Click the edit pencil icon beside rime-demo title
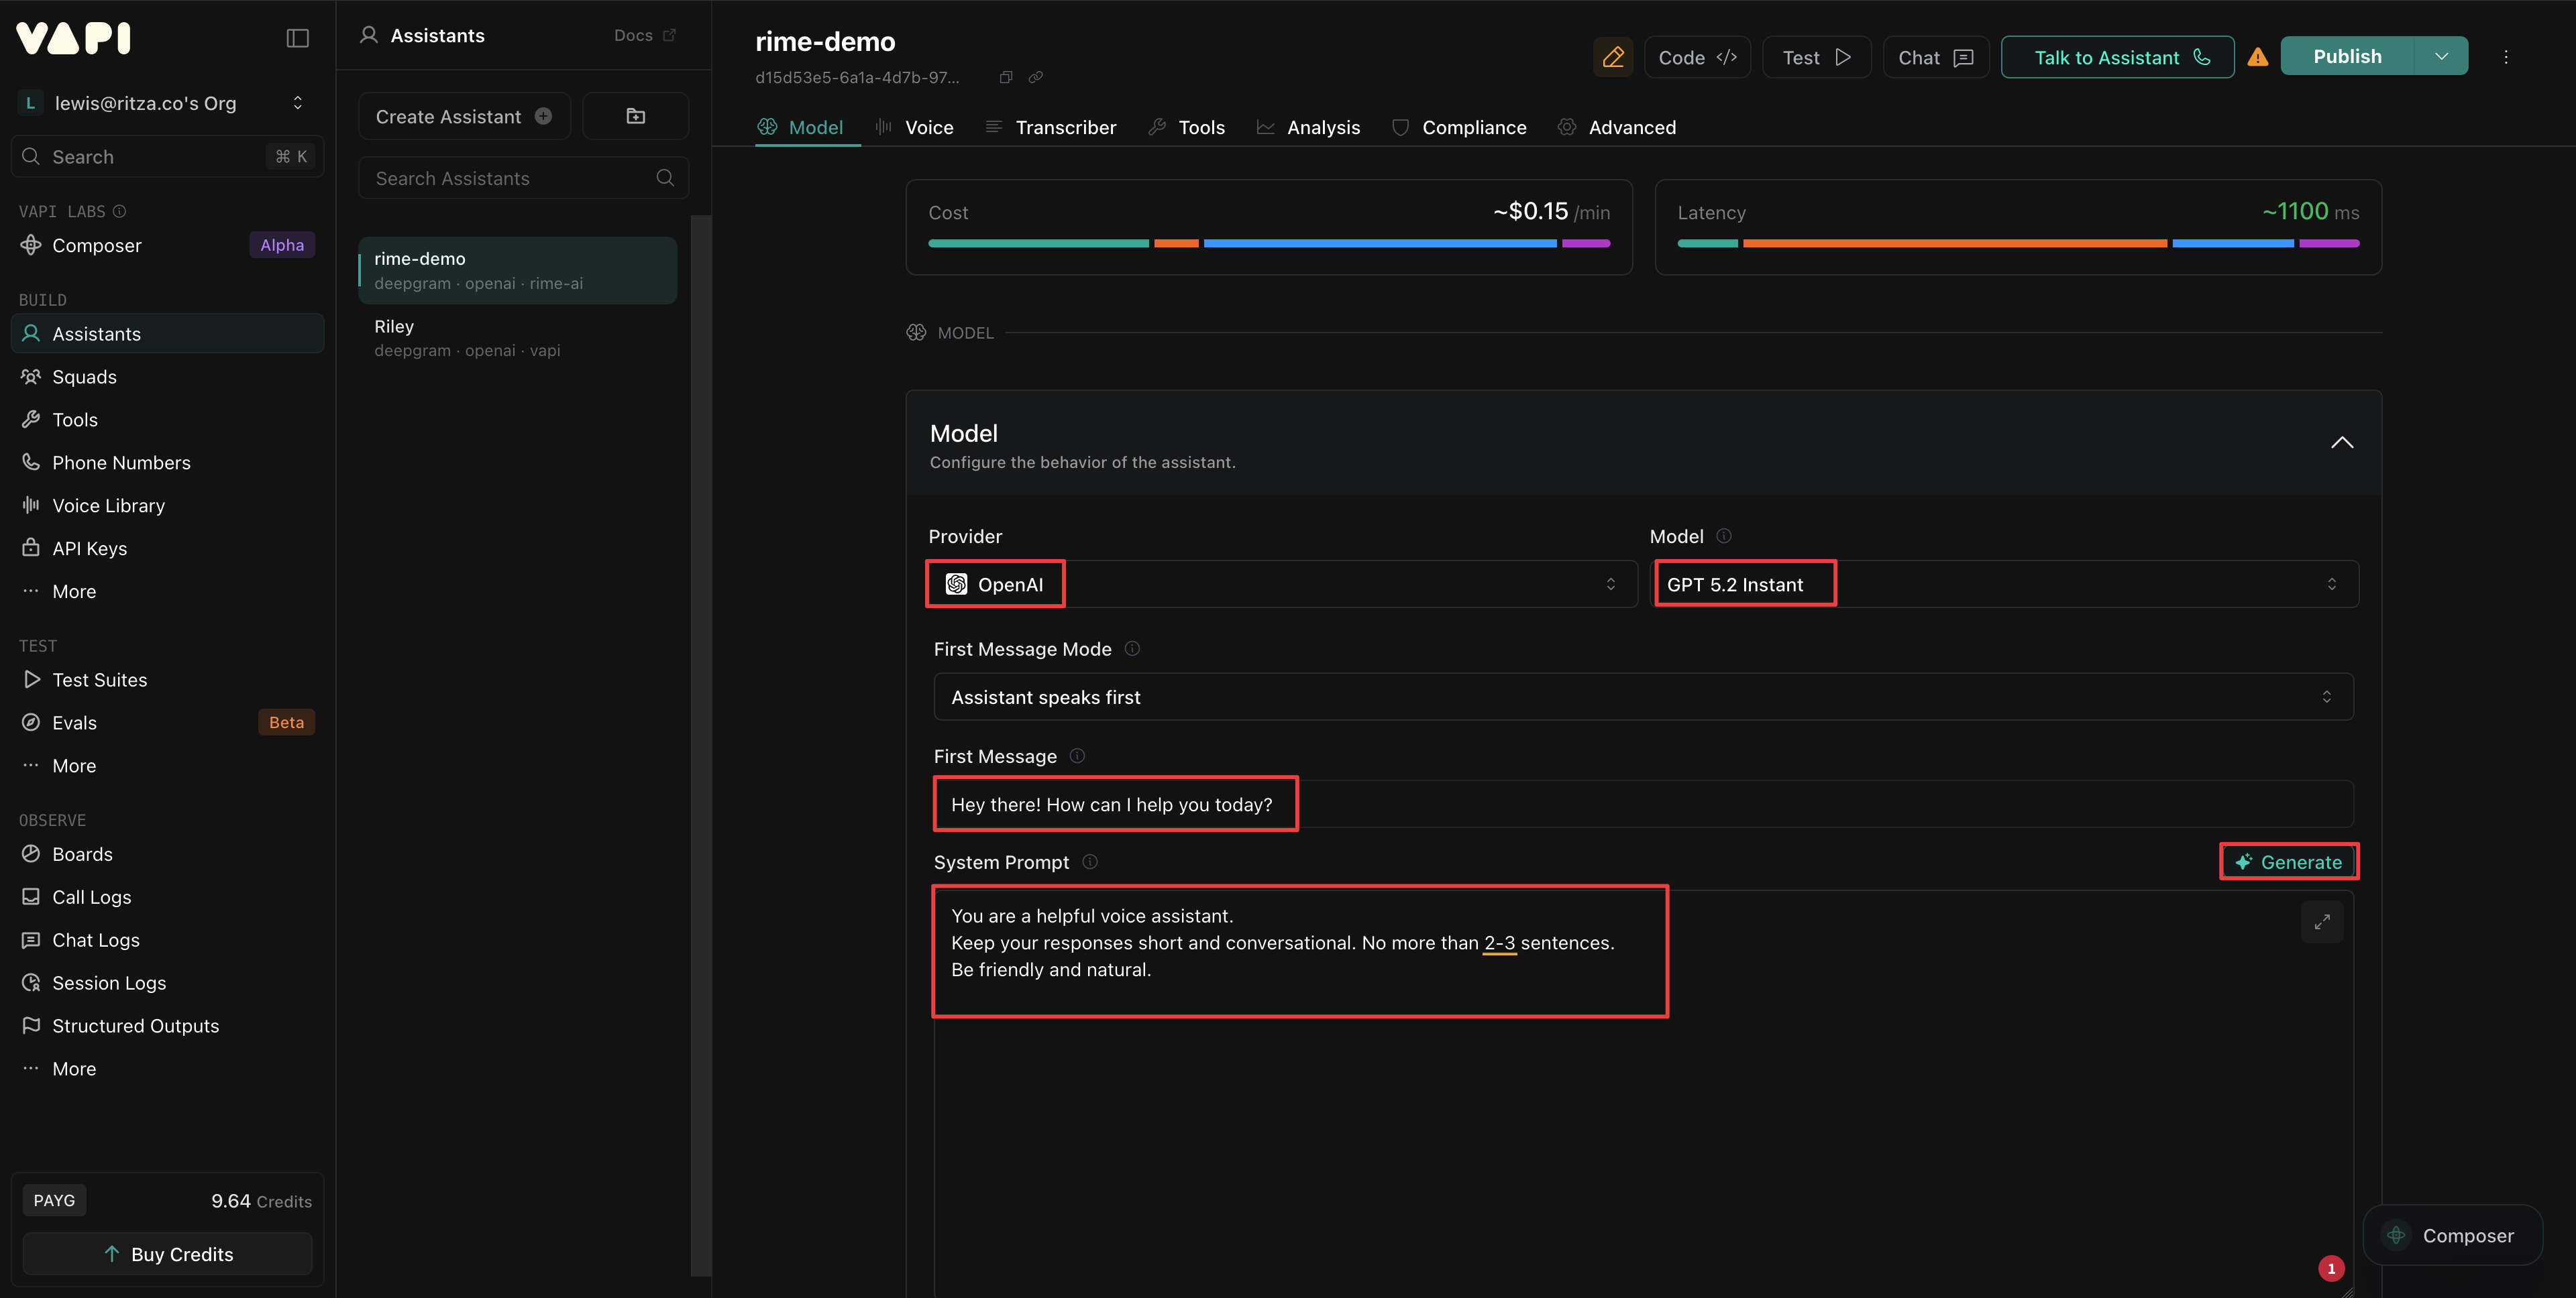 pos(1613,57)
